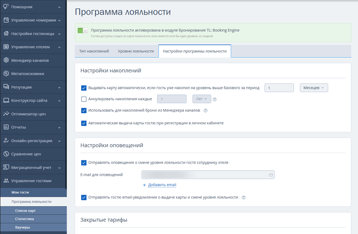The height and width of the screenshot is (234, 358).
Task: Expand Миграционный учет menu arrow
Action: click(59, 168)
